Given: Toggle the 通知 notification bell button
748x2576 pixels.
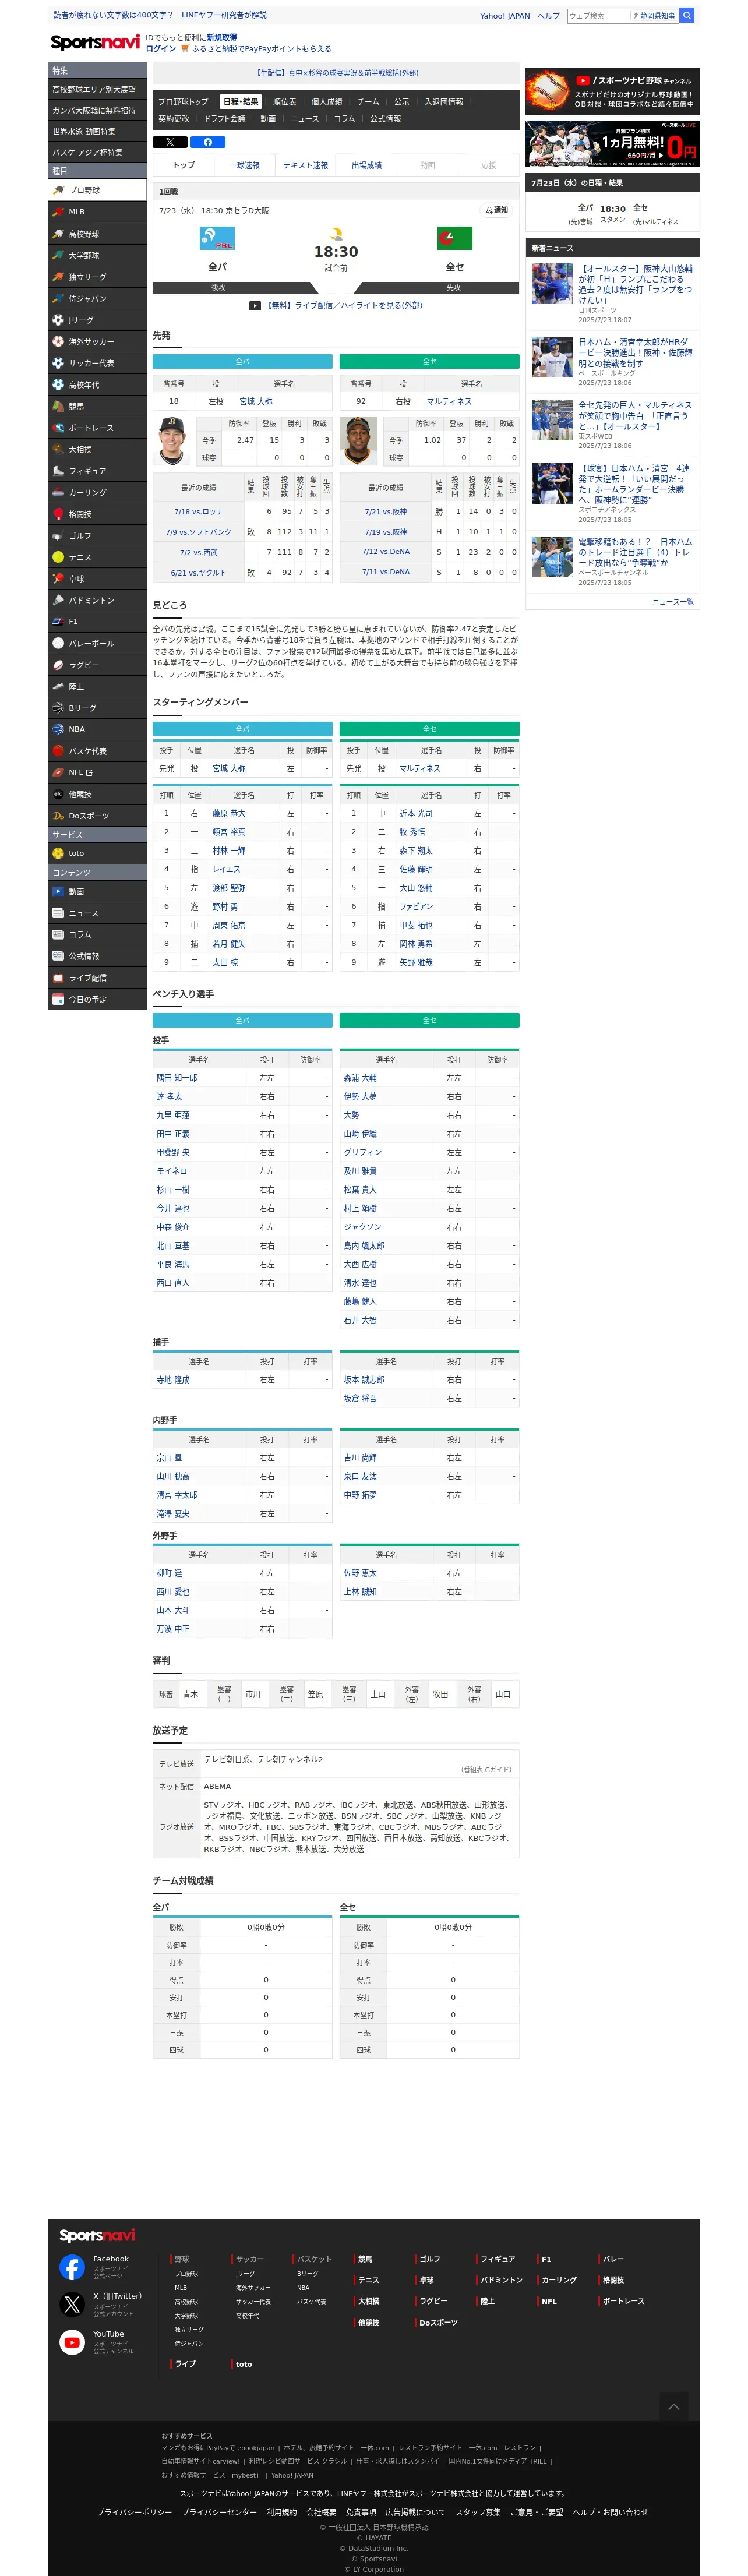Looking at the screenshot, I should point(497,211).
